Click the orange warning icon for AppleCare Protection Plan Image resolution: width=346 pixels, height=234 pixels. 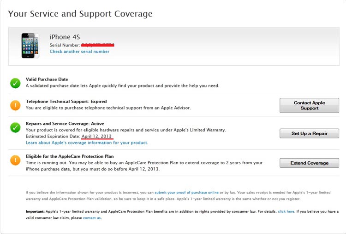15,160
